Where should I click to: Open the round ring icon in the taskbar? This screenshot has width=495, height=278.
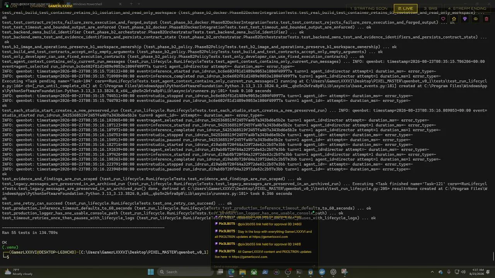[x=277, y=272]
